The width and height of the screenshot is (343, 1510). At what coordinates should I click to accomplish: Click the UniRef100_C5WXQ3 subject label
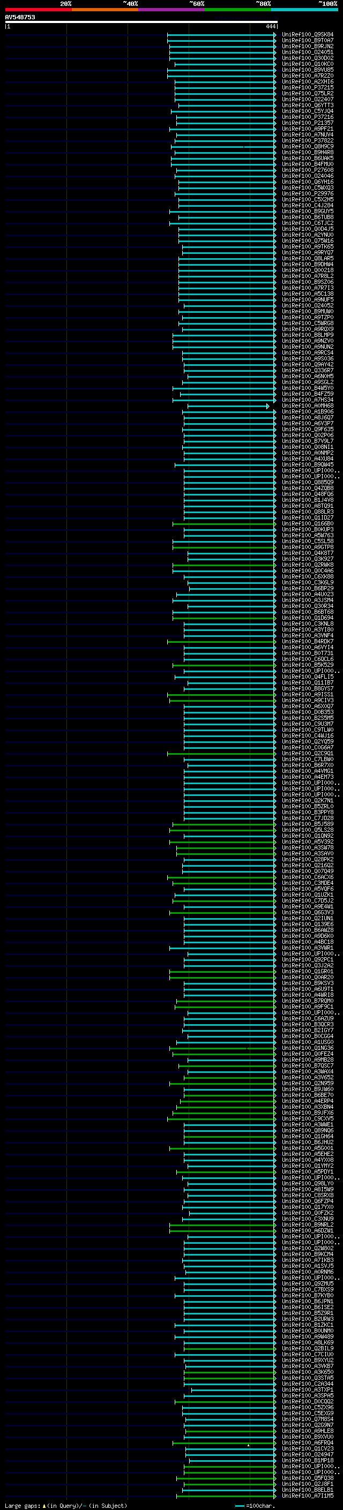point(307,187)
